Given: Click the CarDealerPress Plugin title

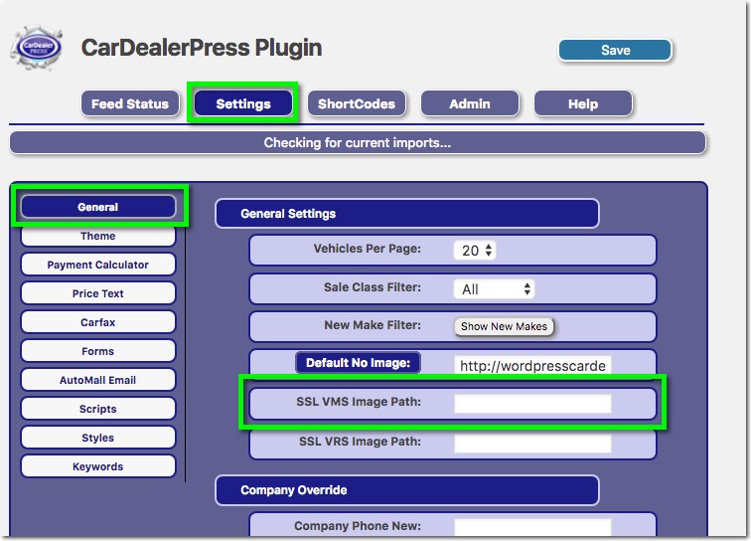Looking at the screenshot, I should tap(201, 48).
